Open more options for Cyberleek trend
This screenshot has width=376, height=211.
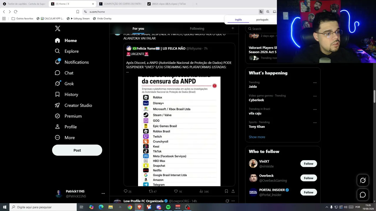(315, 96)
